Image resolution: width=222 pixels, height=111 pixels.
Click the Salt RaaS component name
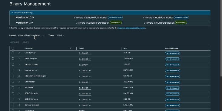tap(29, 88)
